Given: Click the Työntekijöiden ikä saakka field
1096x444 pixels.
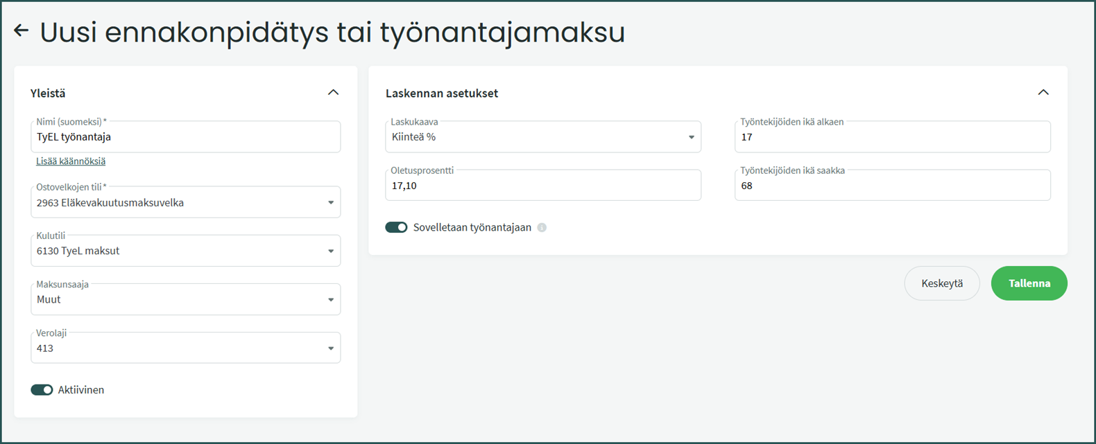Looking at the screenshot, I should pos(892,186).
